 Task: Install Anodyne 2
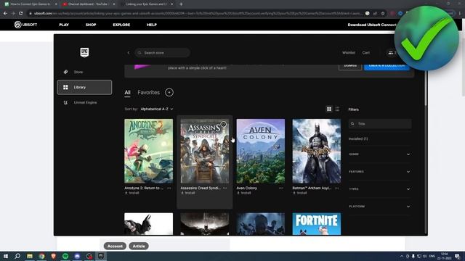132,193
